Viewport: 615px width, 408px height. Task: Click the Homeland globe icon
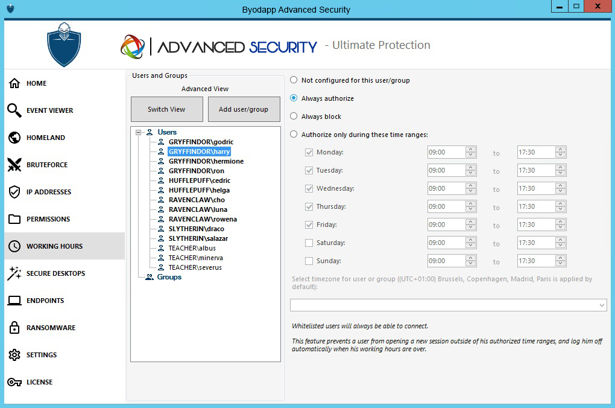tap(14, 138)
